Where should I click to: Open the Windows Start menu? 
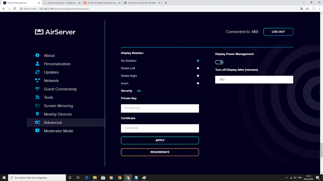pyautogui.click(x=4, y=178)
